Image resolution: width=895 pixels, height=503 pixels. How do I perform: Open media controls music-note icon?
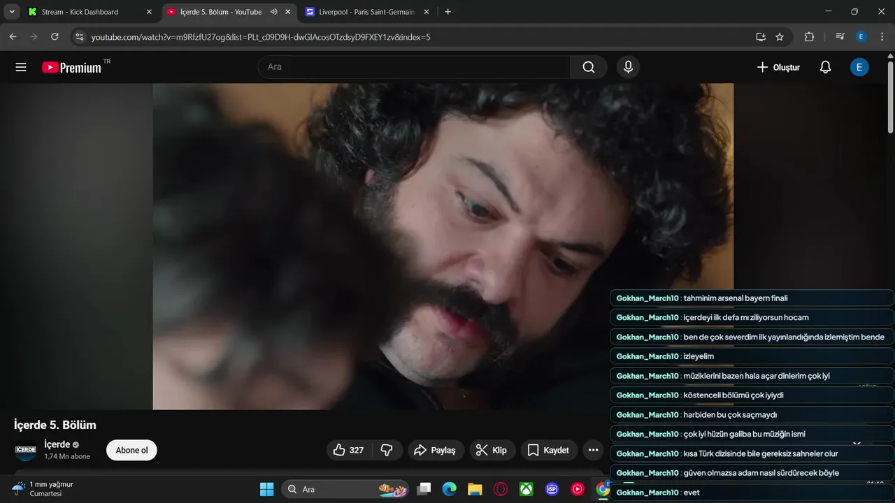point(840,37)
